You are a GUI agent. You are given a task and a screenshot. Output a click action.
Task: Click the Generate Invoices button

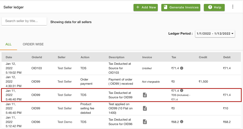181,7
